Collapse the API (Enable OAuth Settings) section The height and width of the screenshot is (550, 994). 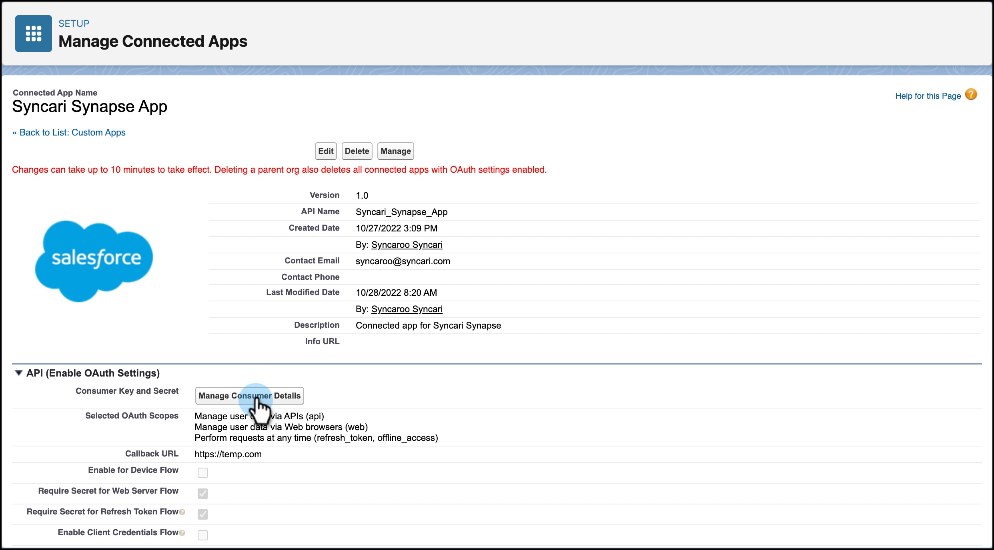18,373
